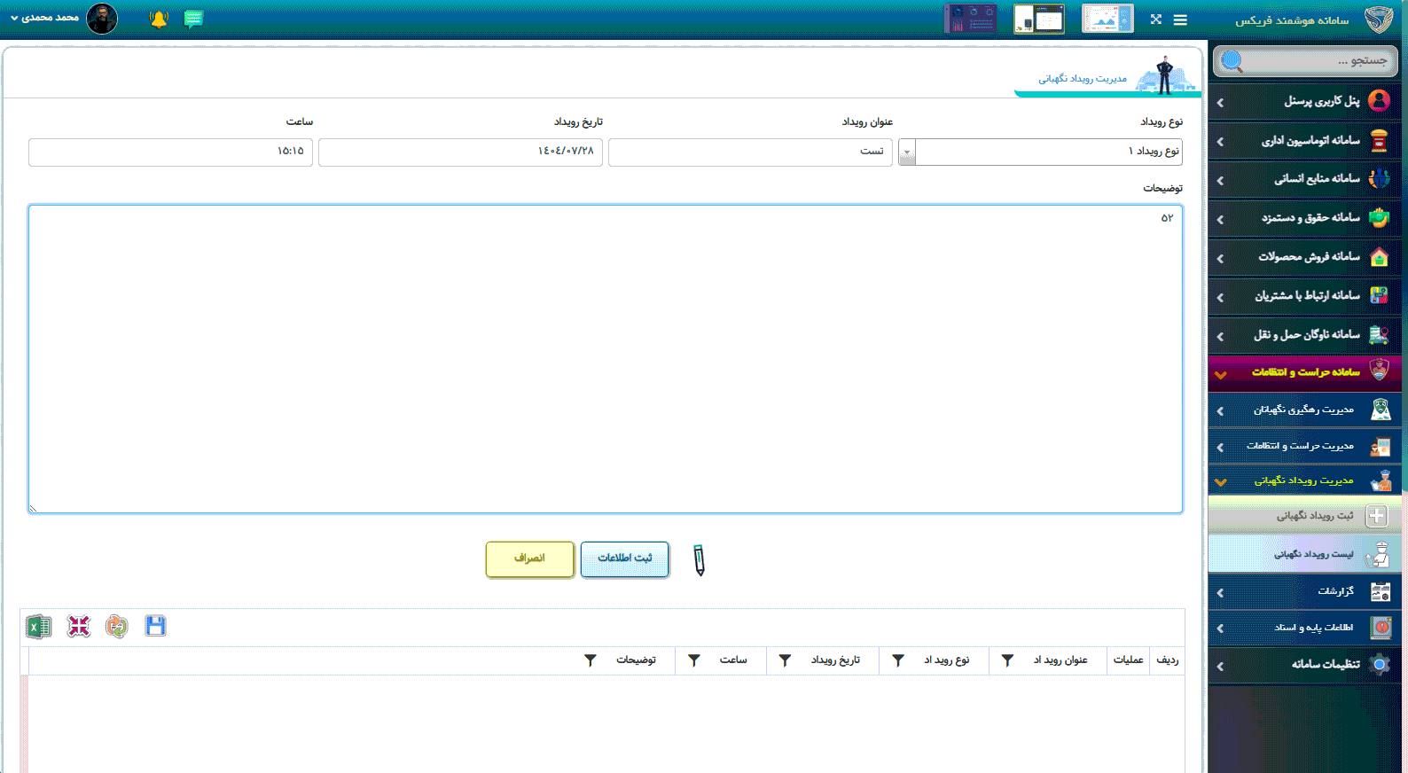Click the blue floppy disk save icon
1408x773 pixels.
155,626
